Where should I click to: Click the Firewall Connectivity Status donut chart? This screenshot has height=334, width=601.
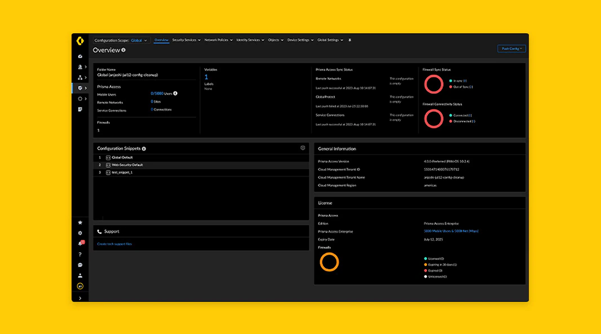coord(433,119)
